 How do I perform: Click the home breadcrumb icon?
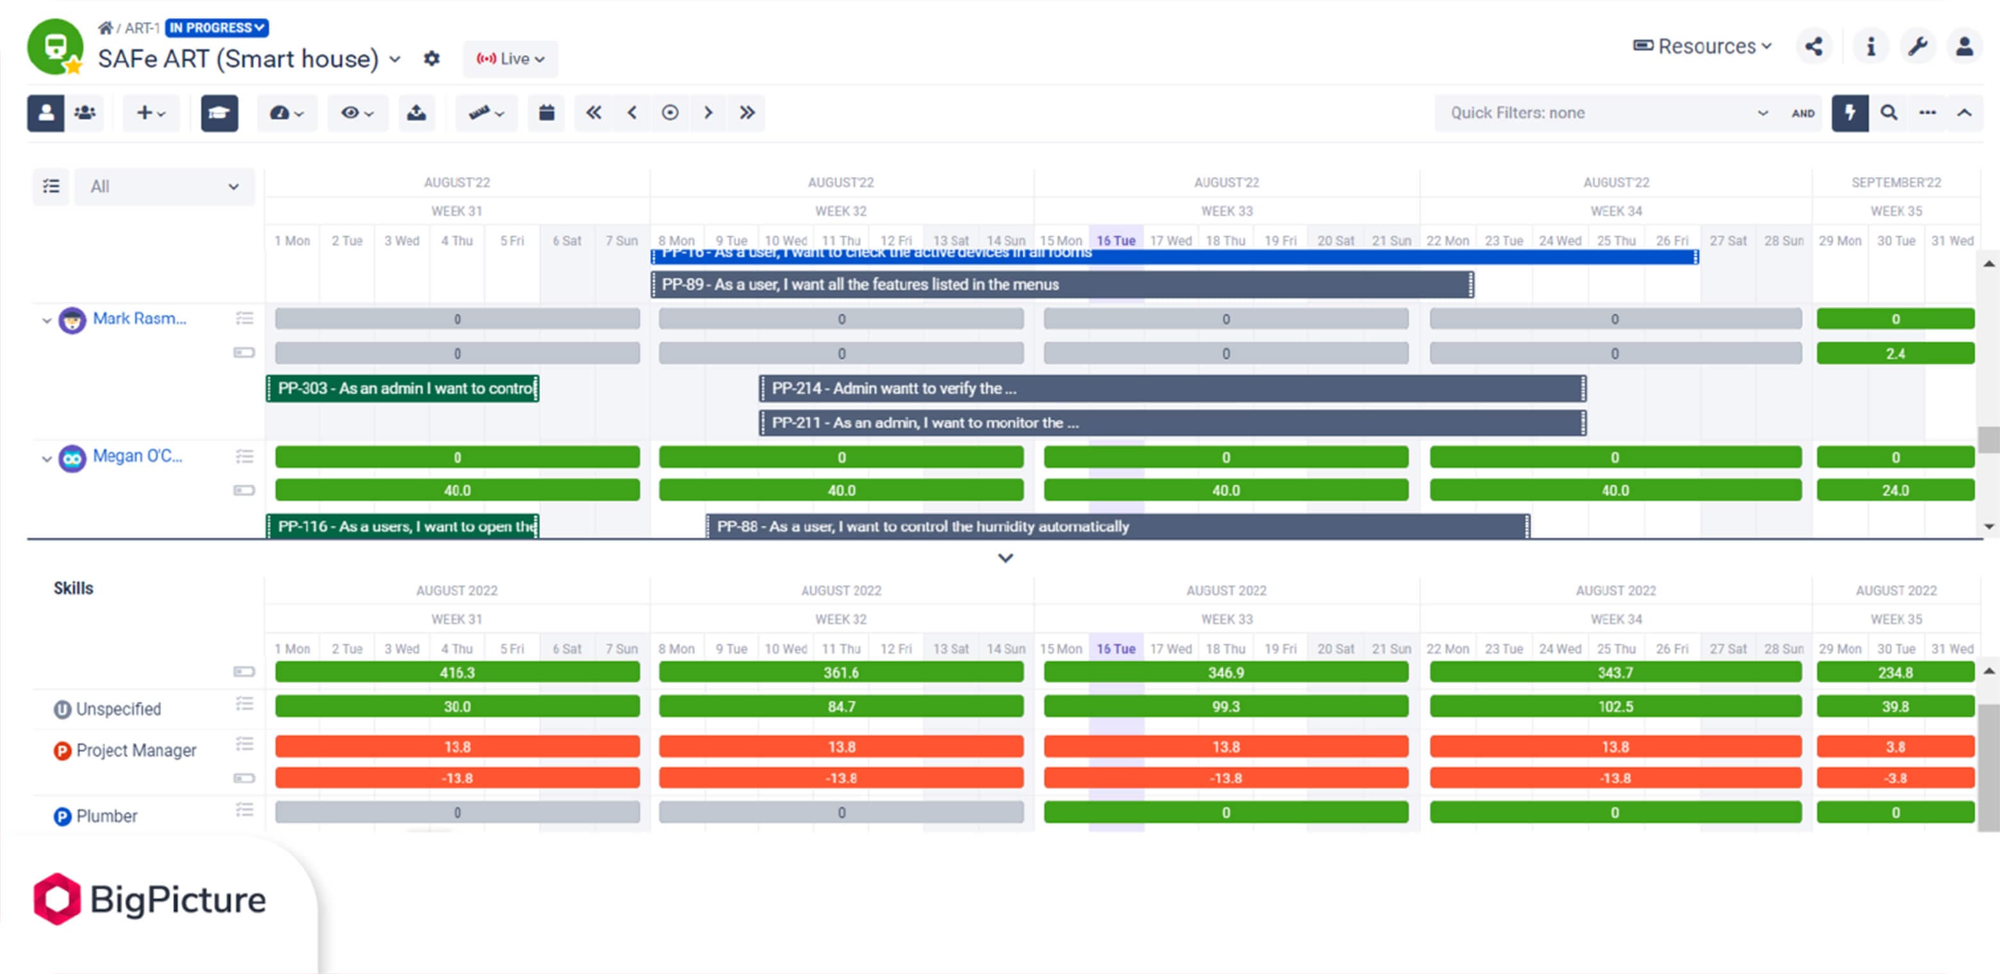pyautogui.click(x=105, y=28)
